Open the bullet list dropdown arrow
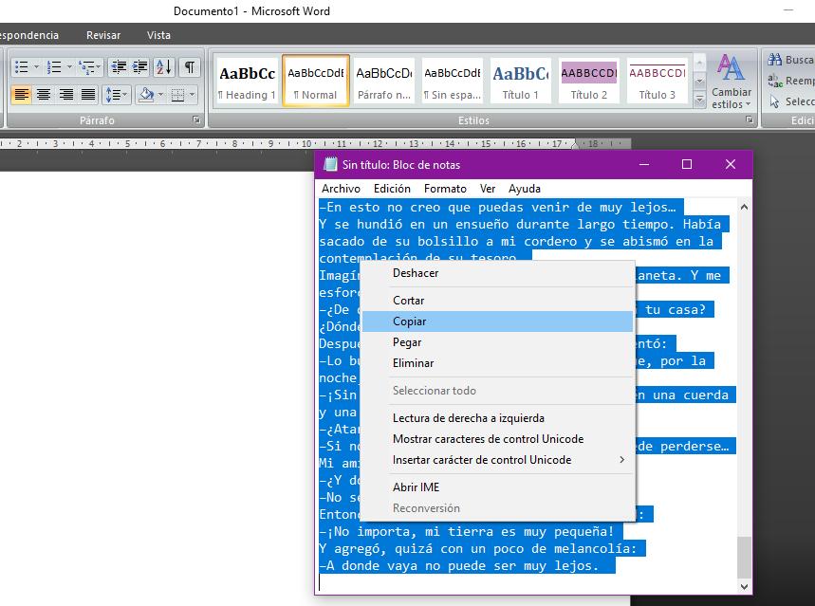Image resolution: width=815 pixels, height=606 pixels. [x=36, y=67]
